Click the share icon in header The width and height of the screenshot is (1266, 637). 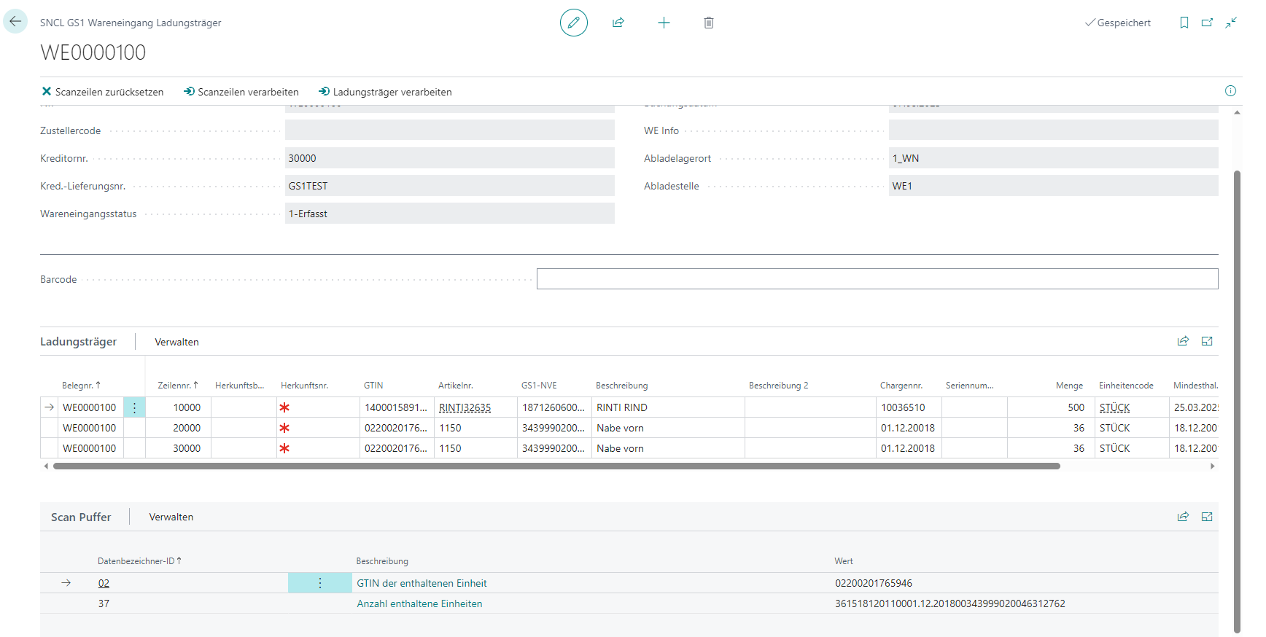pyautogui.click(x=618, y=23)
